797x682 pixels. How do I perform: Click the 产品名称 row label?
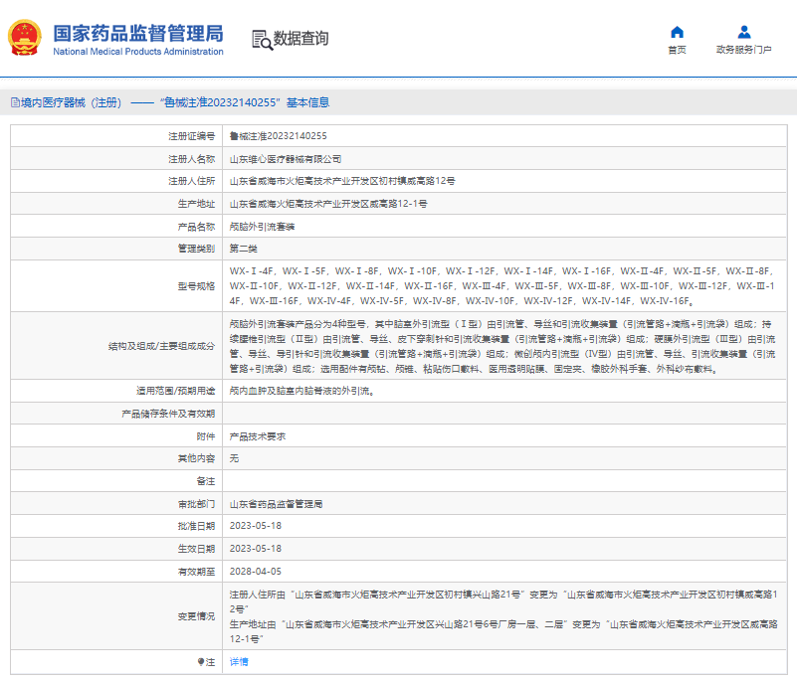tap(196, 227)
